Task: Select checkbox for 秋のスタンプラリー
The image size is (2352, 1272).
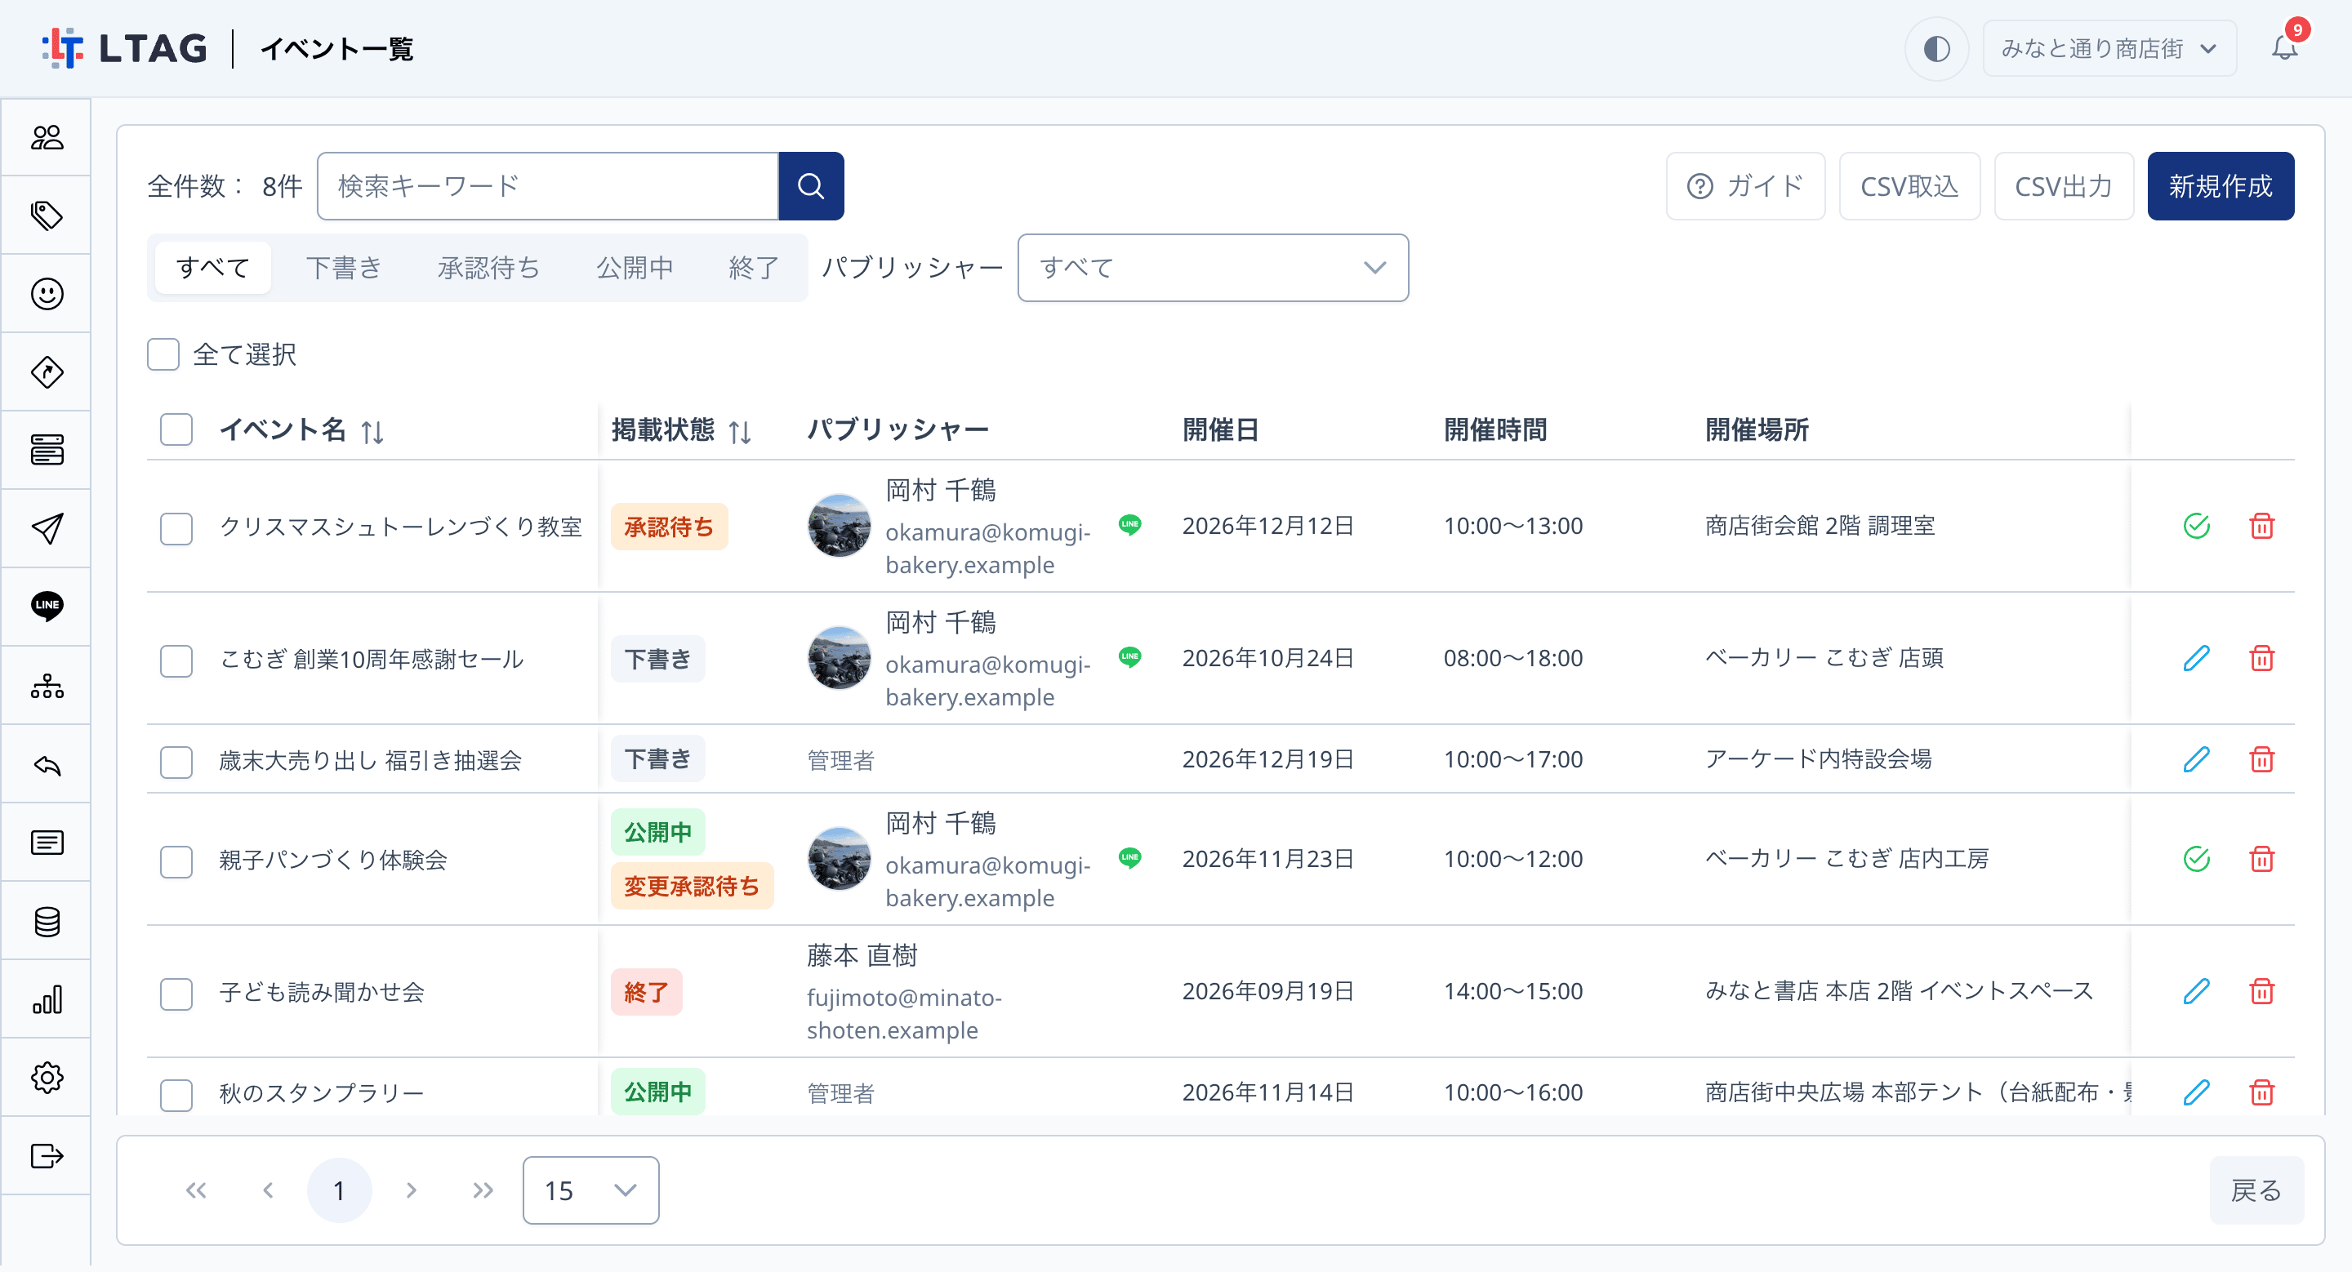Action: [176, 1094]
